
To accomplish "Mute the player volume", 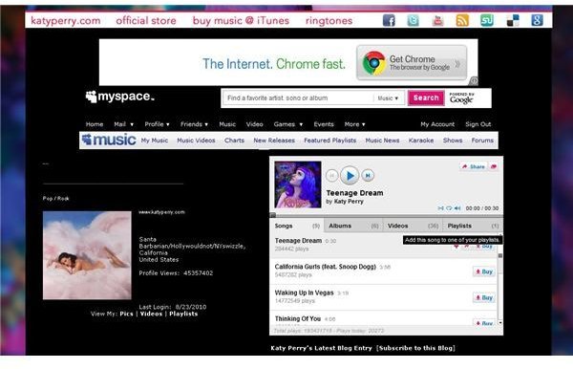I will tap(457, 208).
